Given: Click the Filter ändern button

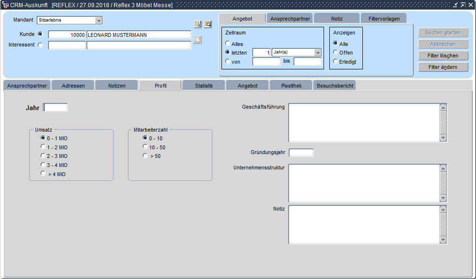Looking at the screenshot, I should coord(443,67).
